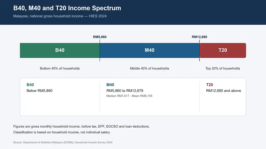
Task: Click 'RM5,860 to RM12,679' range text
Action: click(x=125, y=91)
